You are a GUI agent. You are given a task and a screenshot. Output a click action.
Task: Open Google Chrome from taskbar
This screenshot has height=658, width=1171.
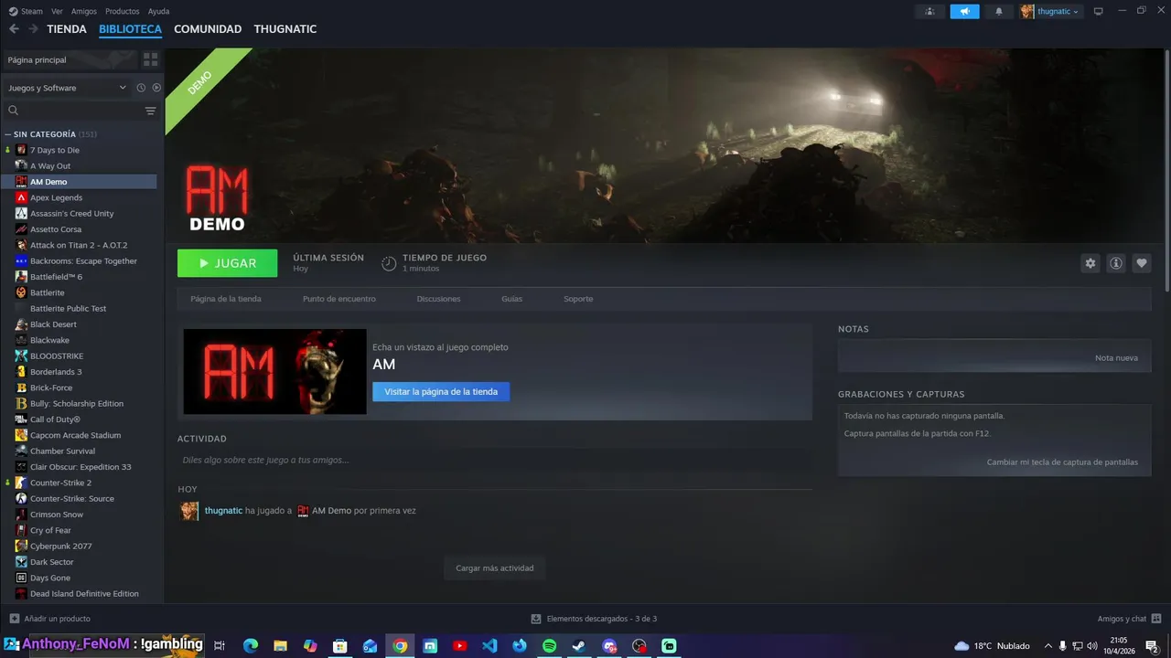400,646
